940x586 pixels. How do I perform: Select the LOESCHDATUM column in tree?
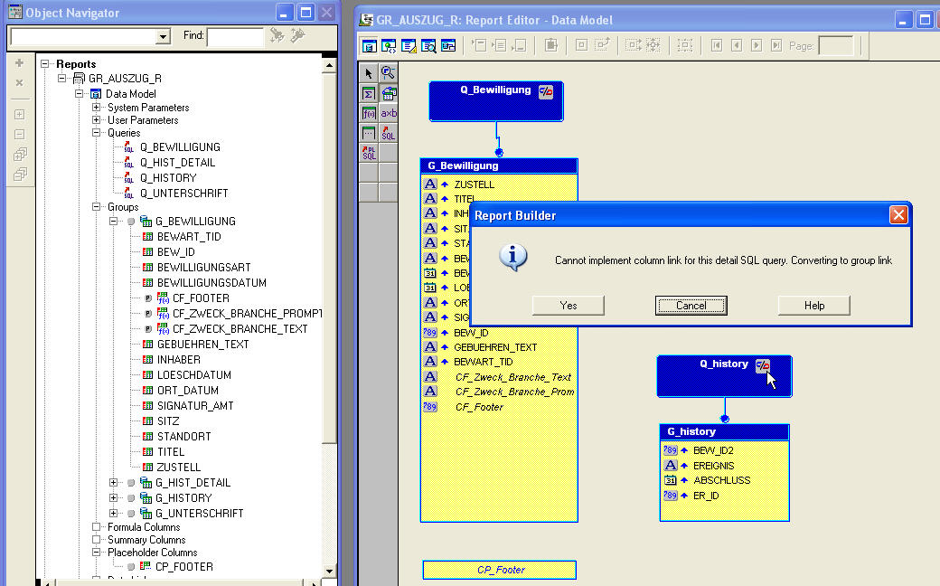(x=193, y=375)
